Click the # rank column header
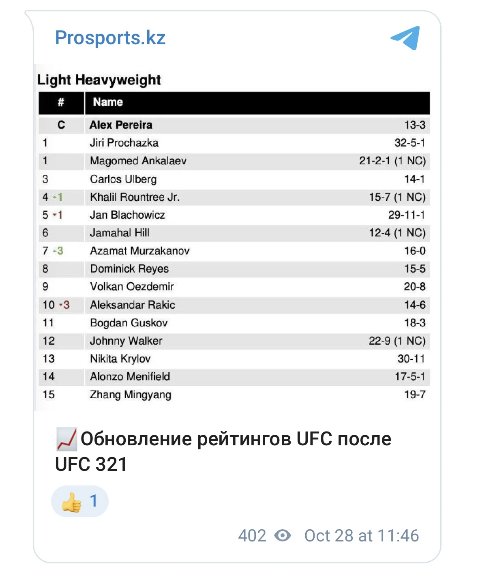This screenshot has width=478, height=582. point(61,102)
